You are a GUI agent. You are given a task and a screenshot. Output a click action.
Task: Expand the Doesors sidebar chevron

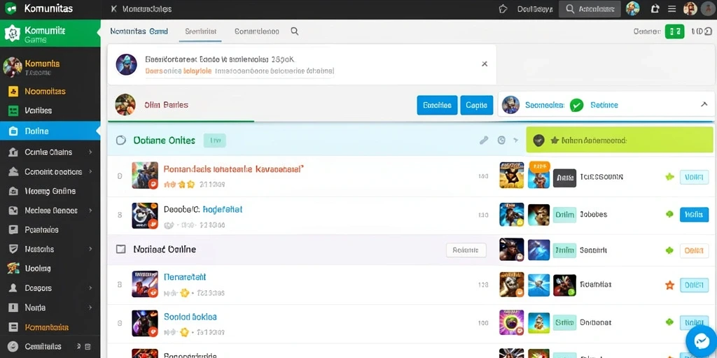pyautogui.click(x=90, y=288)
